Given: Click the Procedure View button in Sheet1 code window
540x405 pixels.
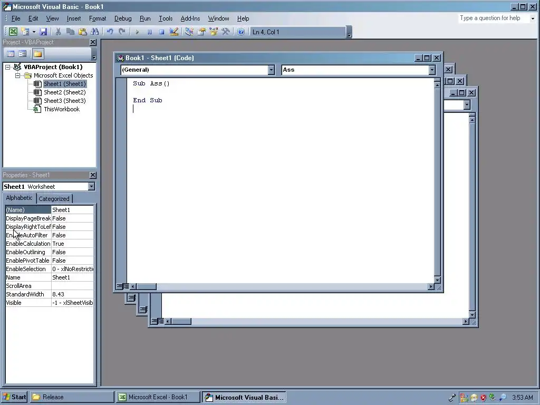Looking at the screenshot, I should pos(119,286).
